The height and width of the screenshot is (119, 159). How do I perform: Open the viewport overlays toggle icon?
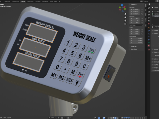point(104,118)
